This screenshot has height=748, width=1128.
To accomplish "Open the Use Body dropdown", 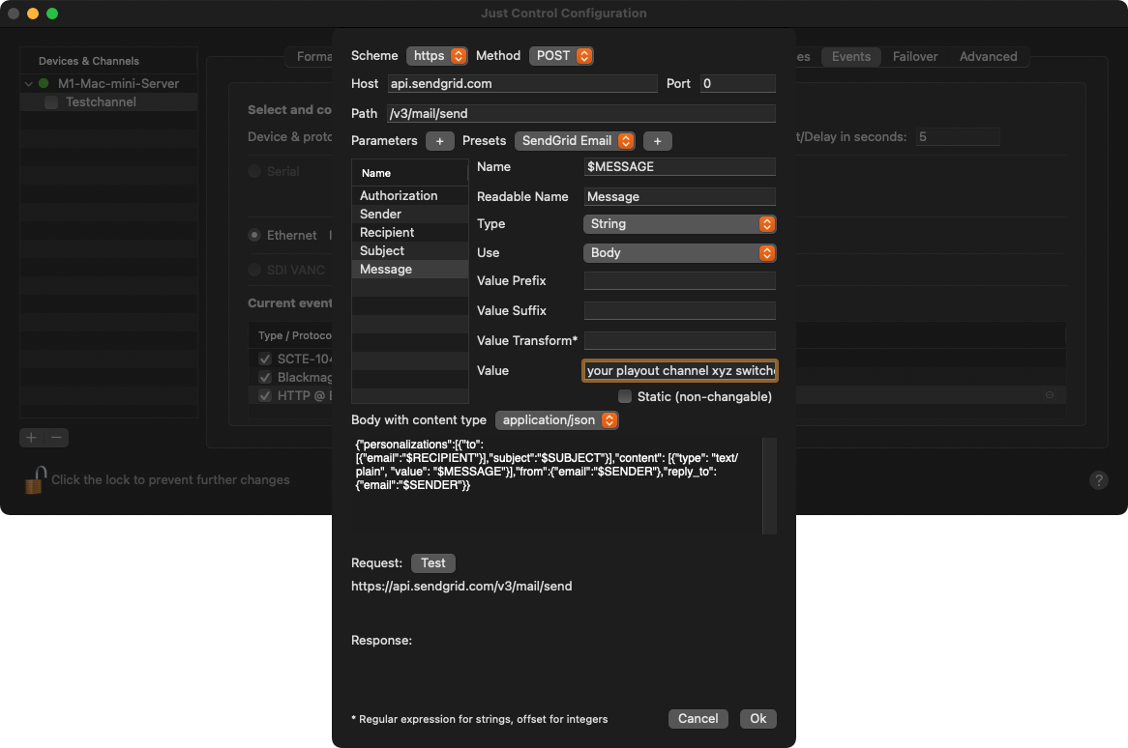I will [679, 253].
